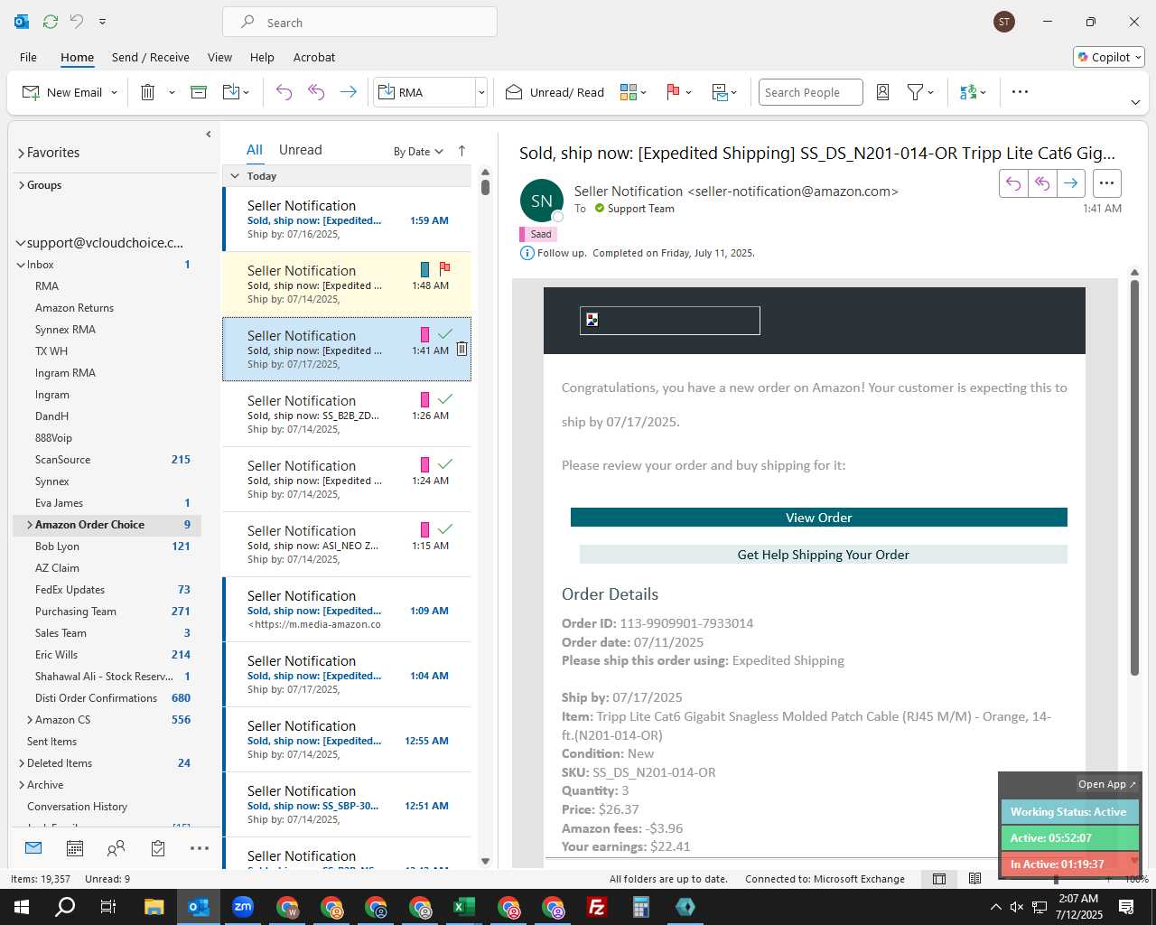Click the Open App link in overlay
1156x925 pixels.
1106,784
